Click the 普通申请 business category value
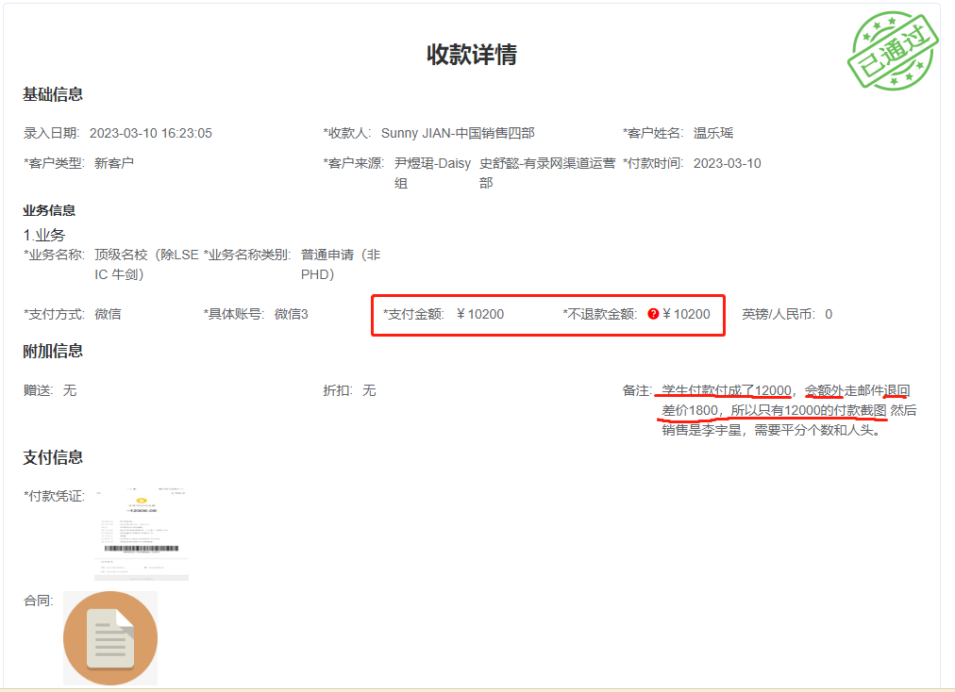955x692 pixels. (341, 264)
